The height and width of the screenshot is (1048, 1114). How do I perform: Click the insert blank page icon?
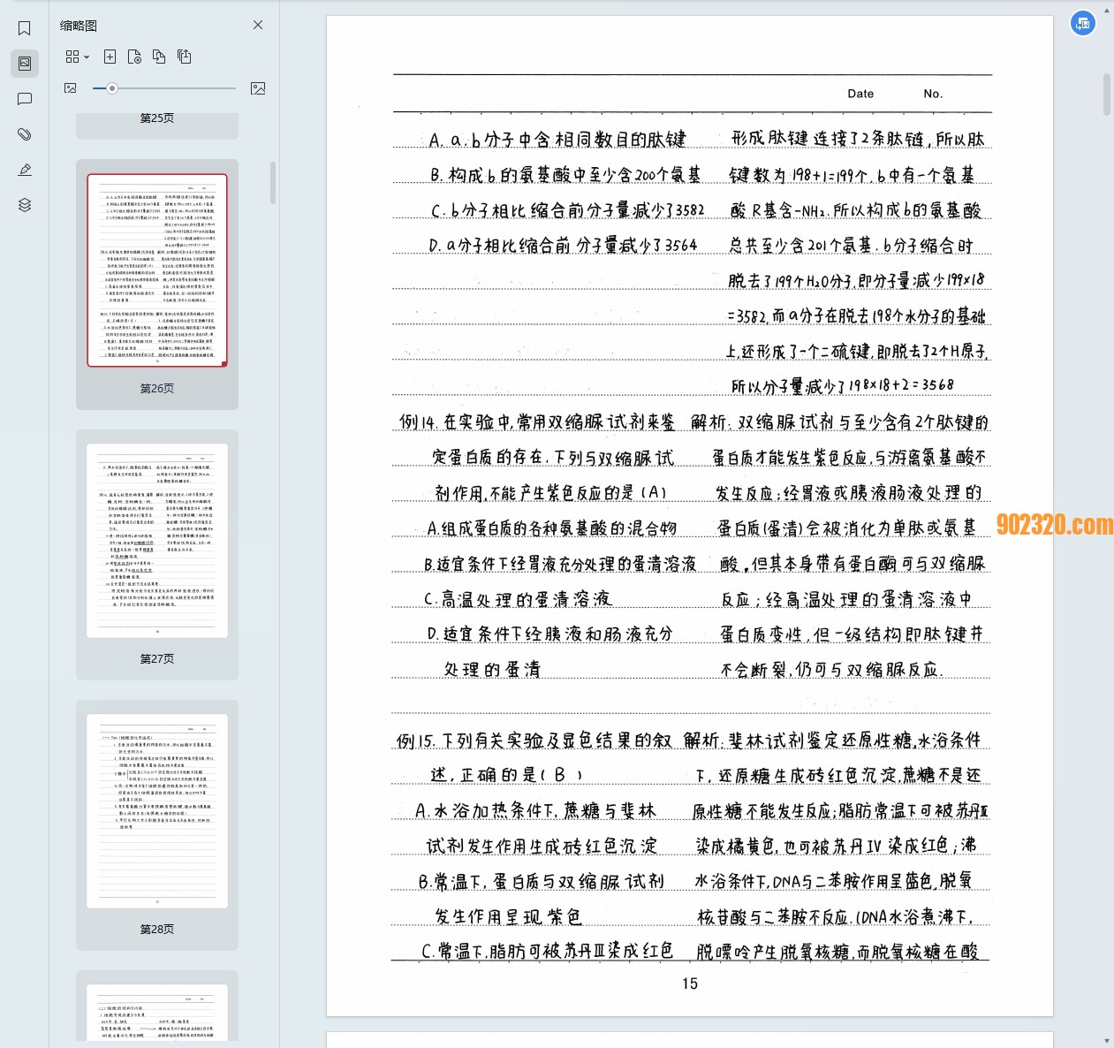(110, 57)
